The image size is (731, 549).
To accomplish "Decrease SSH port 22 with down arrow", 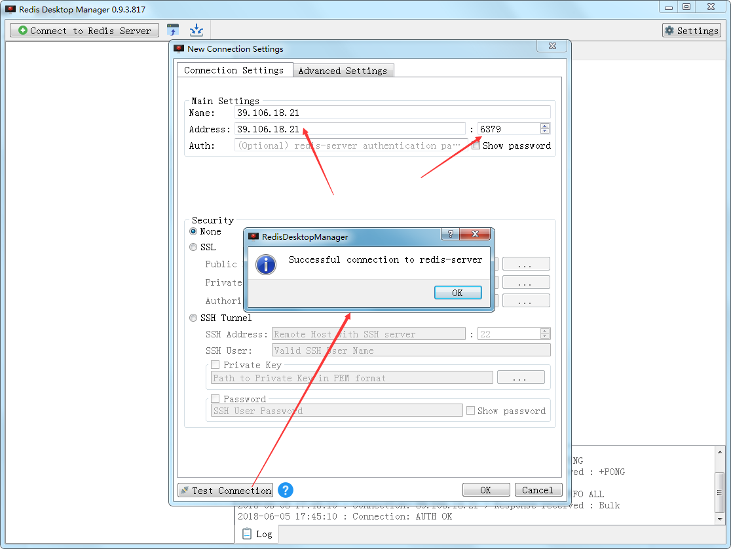I will point(545,336).
